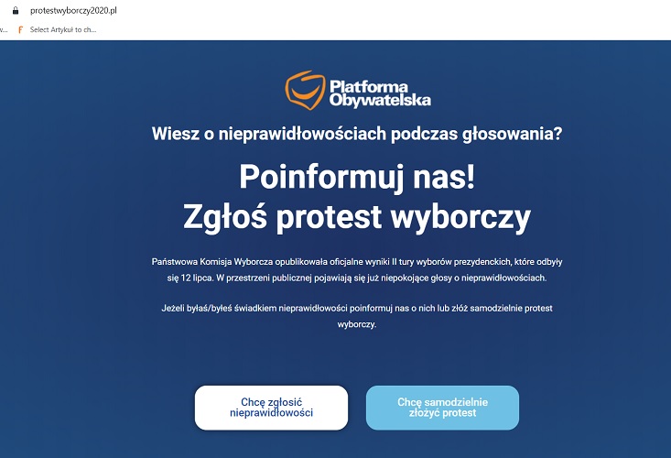Click empty bookmarks bar space right of bookmark

click(385, 29)
